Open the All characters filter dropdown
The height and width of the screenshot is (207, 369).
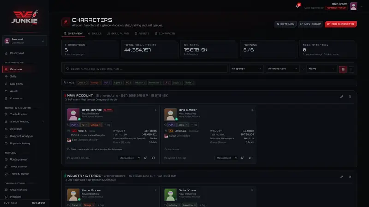pyautogui.click(x=282, y=69)
